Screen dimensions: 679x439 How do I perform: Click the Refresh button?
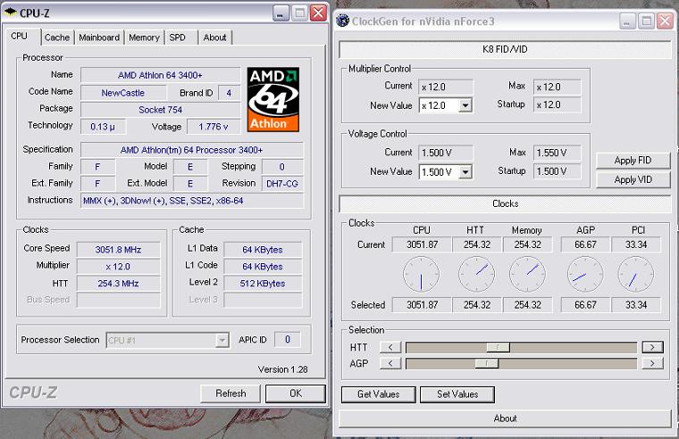(x=231, y=393)
